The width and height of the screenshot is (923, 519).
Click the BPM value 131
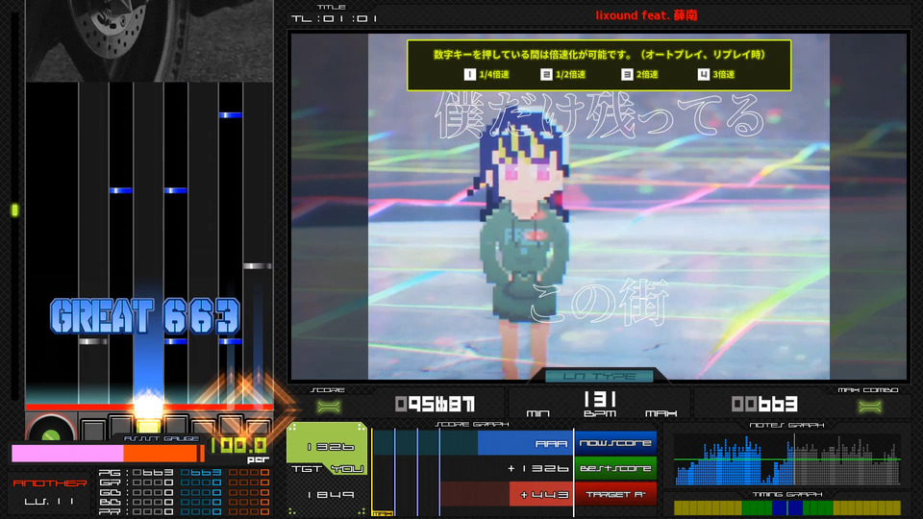600,400
